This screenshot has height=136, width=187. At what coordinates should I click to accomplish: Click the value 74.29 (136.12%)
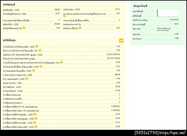coord(113,54)
